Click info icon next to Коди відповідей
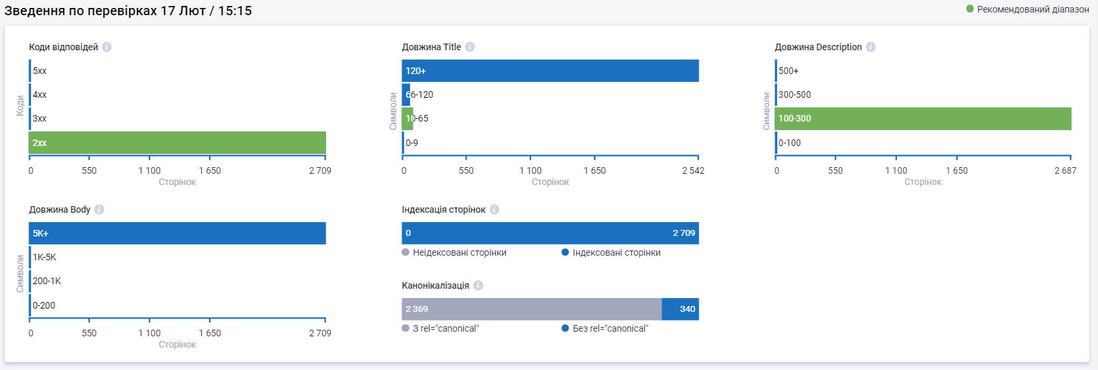This screenshot has height=370, width=1098. 106,47
